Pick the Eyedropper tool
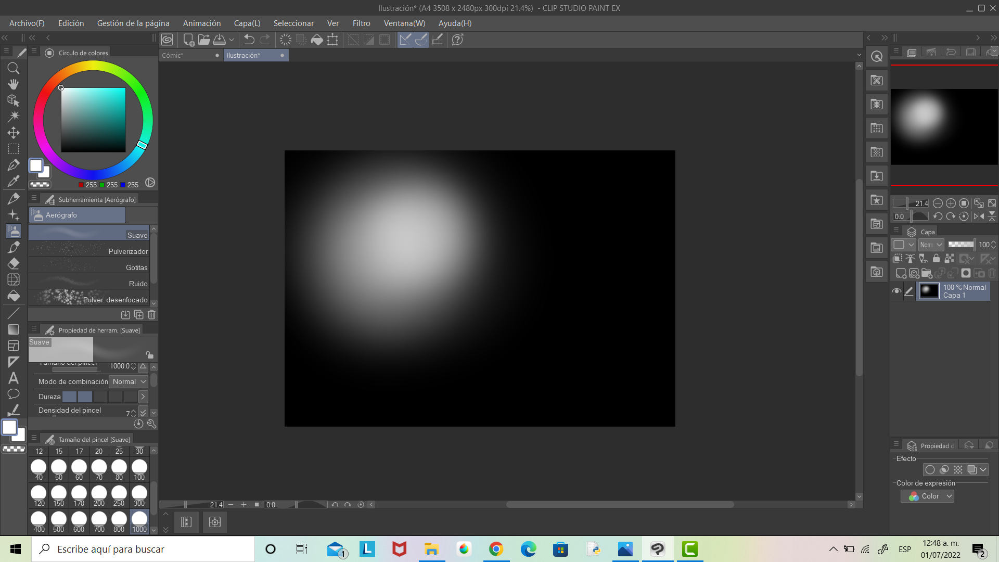 pos(14,182)
